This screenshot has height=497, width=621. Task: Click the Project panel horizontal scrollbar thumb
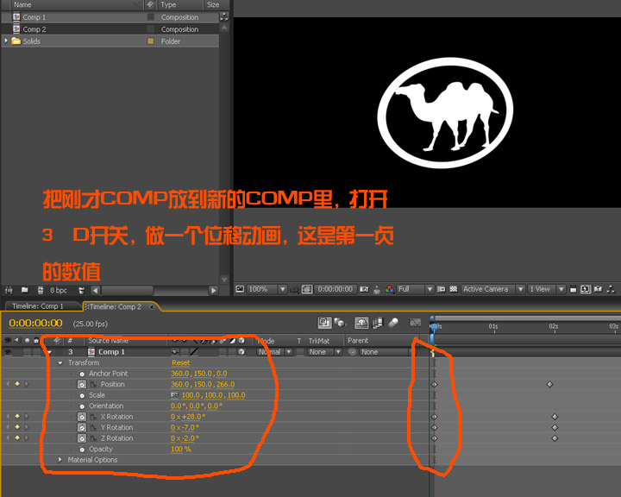point(128,291)
